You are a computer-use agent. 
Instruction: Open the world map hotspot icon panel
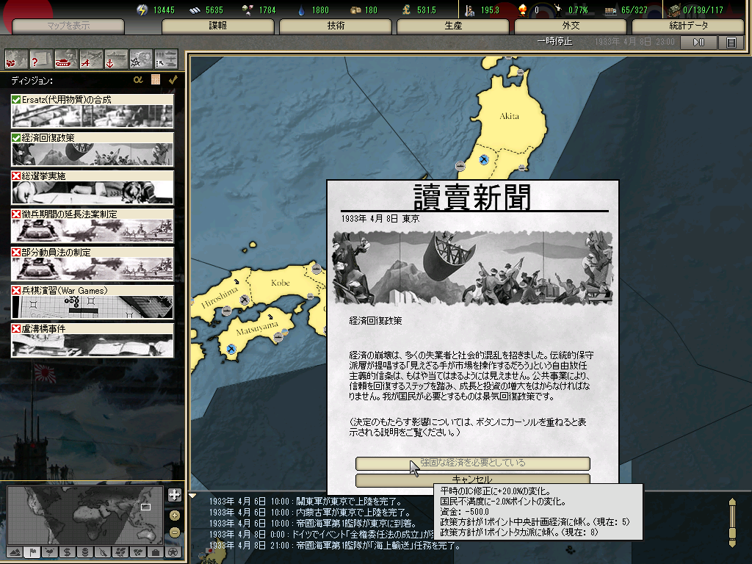pos(16,59)
